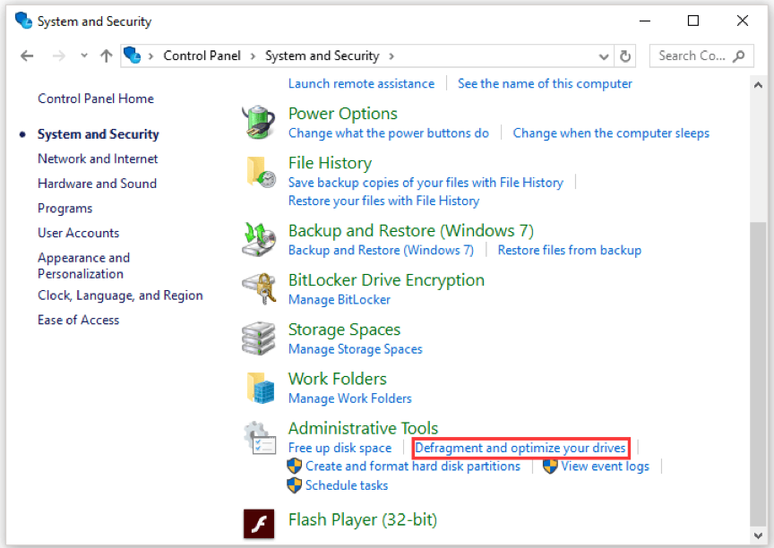Image resolution: width=774 pixels, height=548 pixels.
Task: Expand the chevron after System and Security breadcrumb
Action: pyautogui.click(x=391, y=56)
